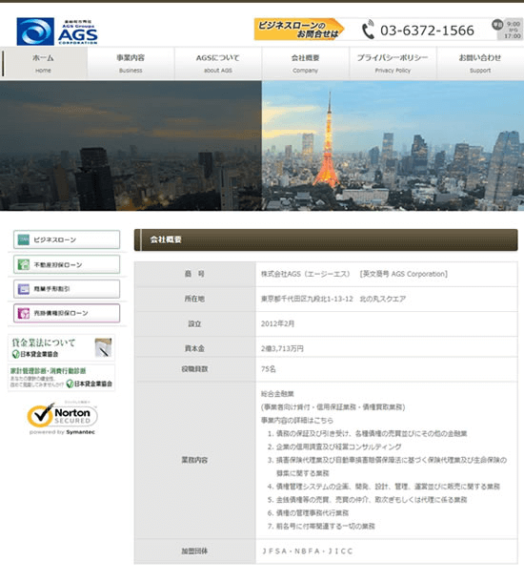This screenshot has height=582, width=524.
Task: Open the 会社概要 Company menu item
Action: [306, 64]
